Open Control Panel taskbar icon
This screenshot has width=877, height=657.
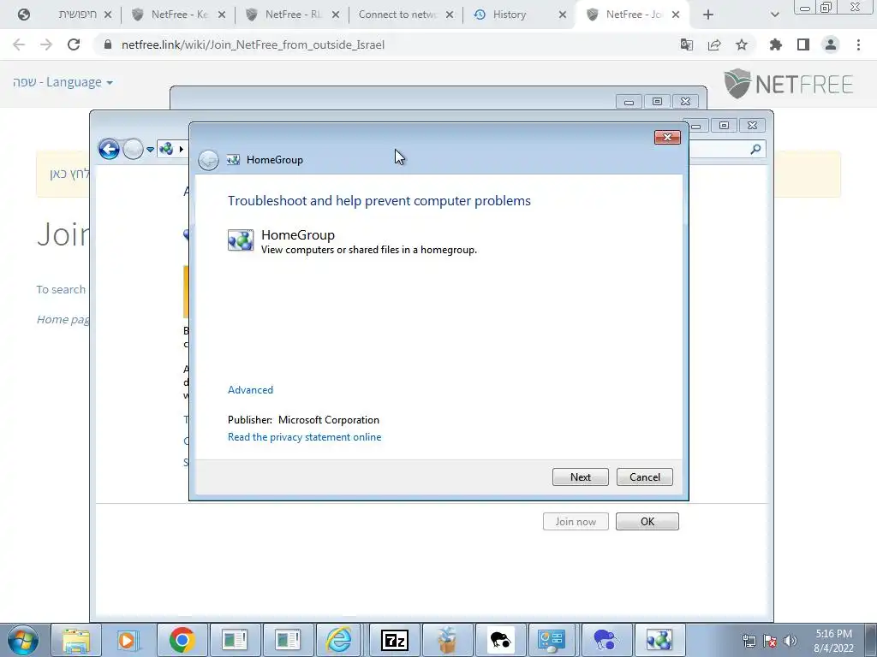click(552, 640)
